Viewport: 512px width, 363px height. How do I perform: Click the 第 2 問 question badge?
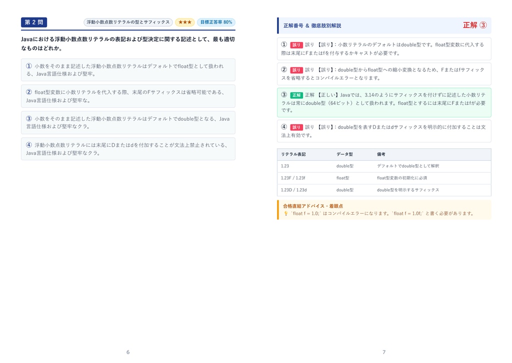click(34, 22)
